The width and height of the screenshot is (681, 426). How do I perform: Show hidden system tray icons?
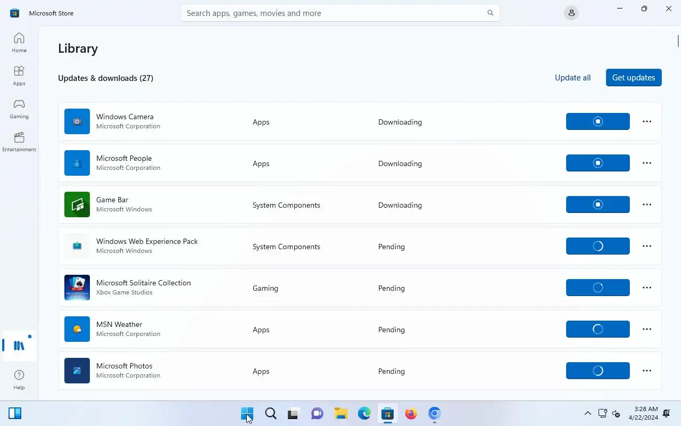click(587, 413)
